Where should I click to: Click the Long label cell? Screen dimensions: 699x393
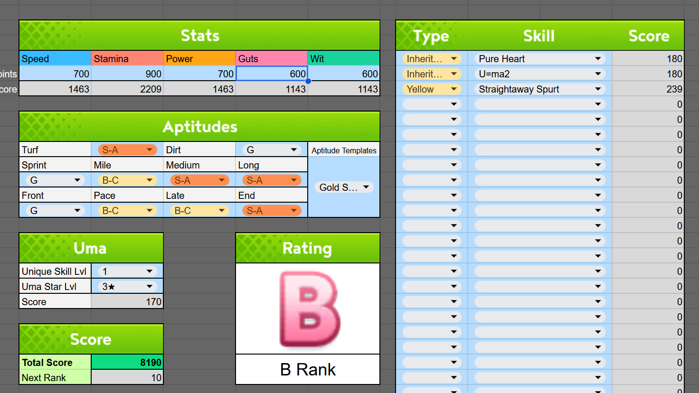272,165
